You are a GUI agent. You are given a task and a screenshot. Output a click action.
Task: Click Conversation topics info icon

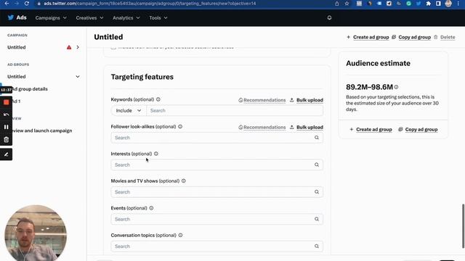point(180,235)
